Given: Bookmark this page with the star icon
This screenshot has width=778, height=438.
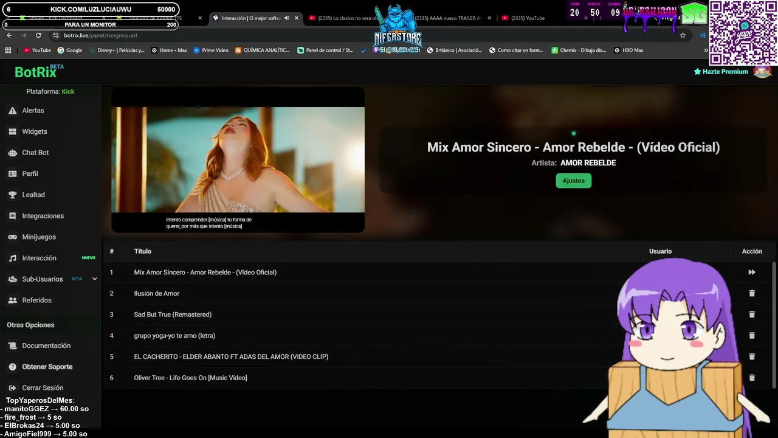Looking at the screenshot, I should coord(683,35).
